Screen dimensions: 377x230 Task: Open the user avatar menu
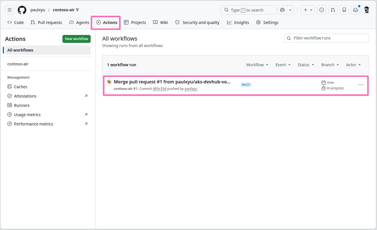[367, 10]
